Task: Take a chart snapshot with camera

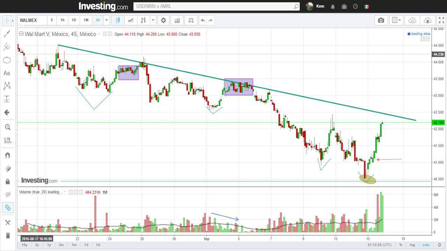Action: [381, 20]
